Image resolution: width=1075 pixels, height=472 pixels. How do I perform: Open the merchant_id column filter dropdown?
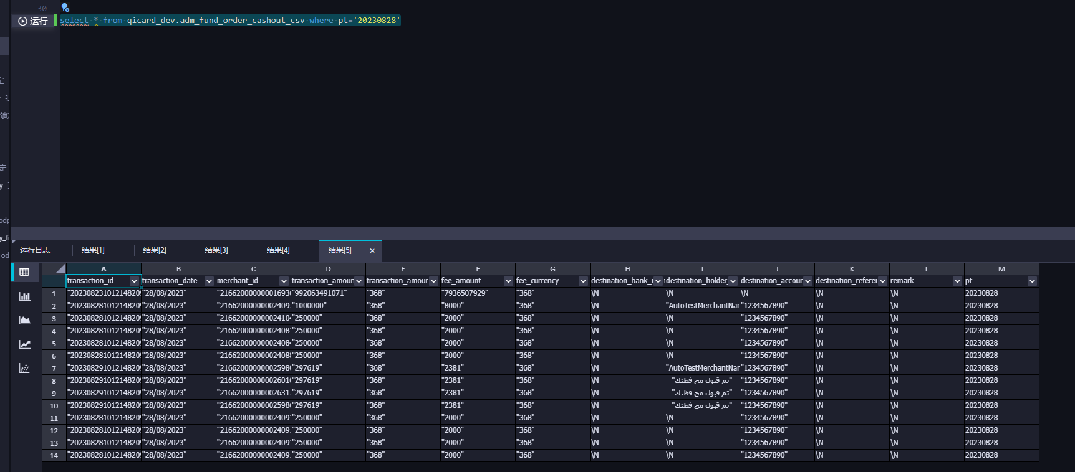[284, 281]
